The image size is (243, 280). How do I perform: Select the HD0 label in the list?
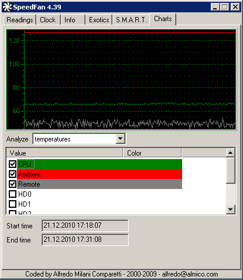(25, 194)
